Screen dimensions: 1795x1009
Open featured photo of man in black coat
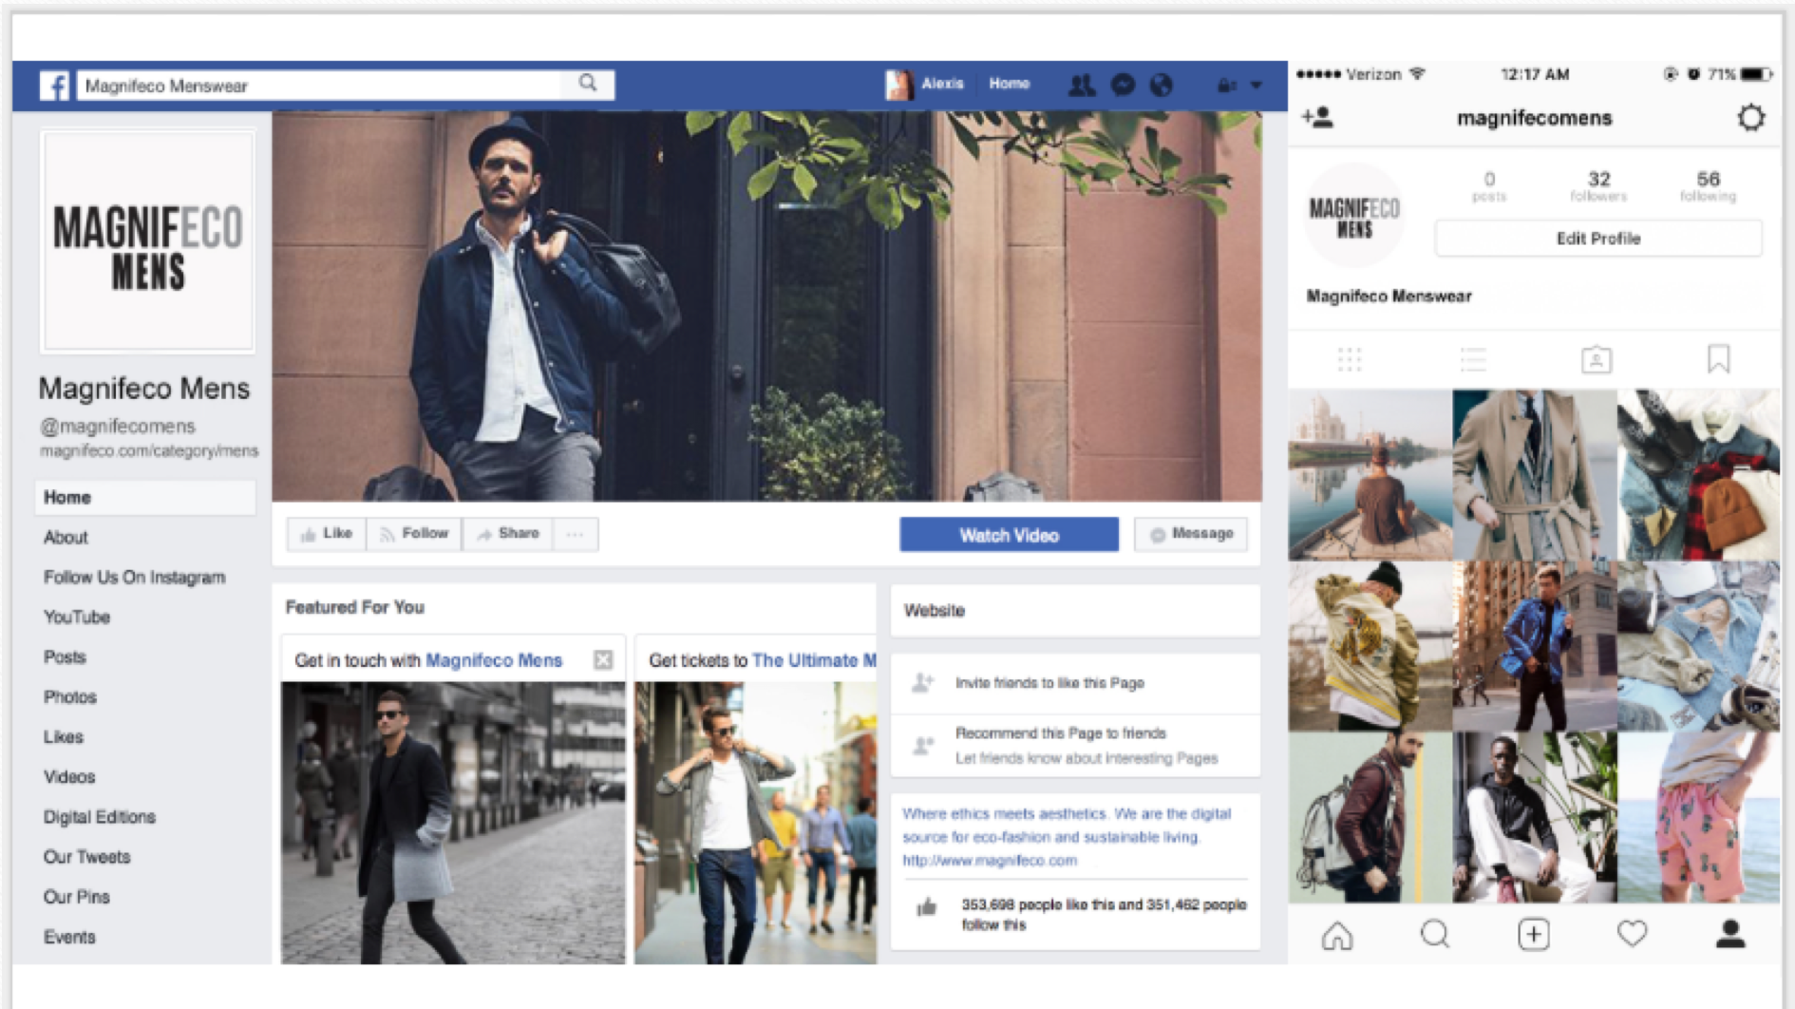pos(453,823)
